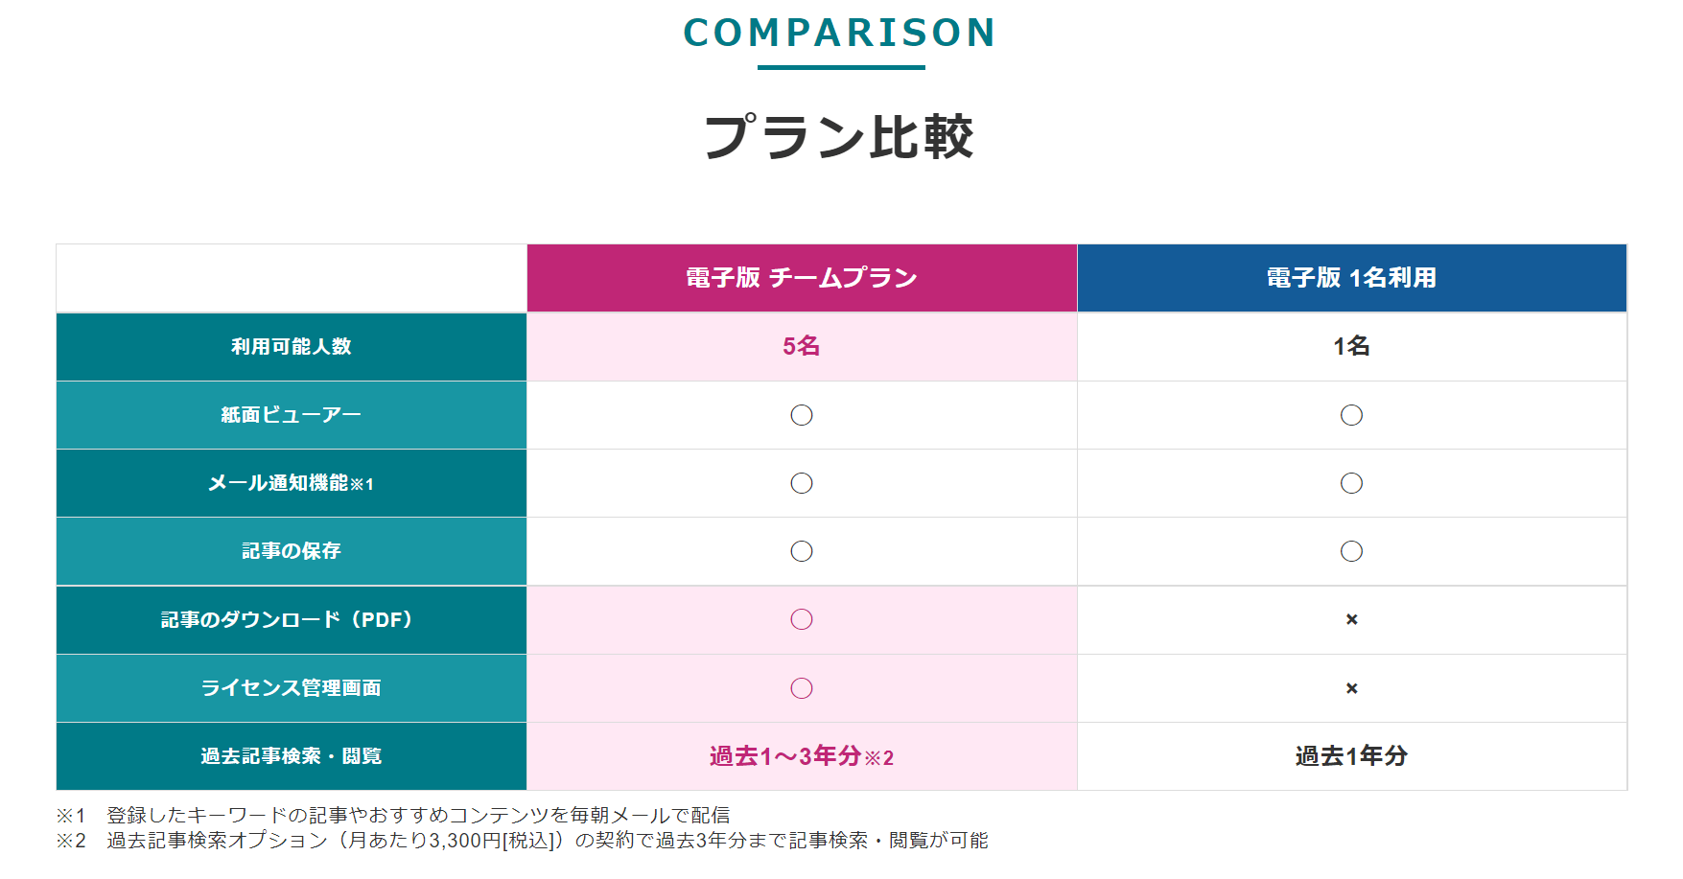
Task: Click pink circle for license management row
Action: 802,688
